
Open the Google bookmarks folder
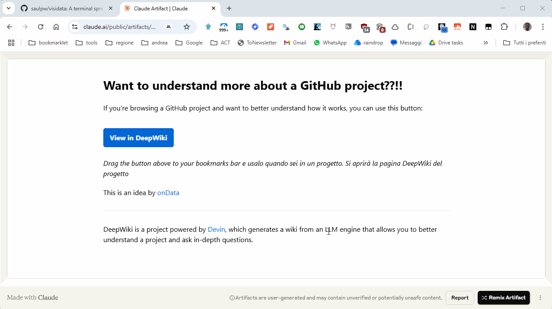tap(189, 43)
